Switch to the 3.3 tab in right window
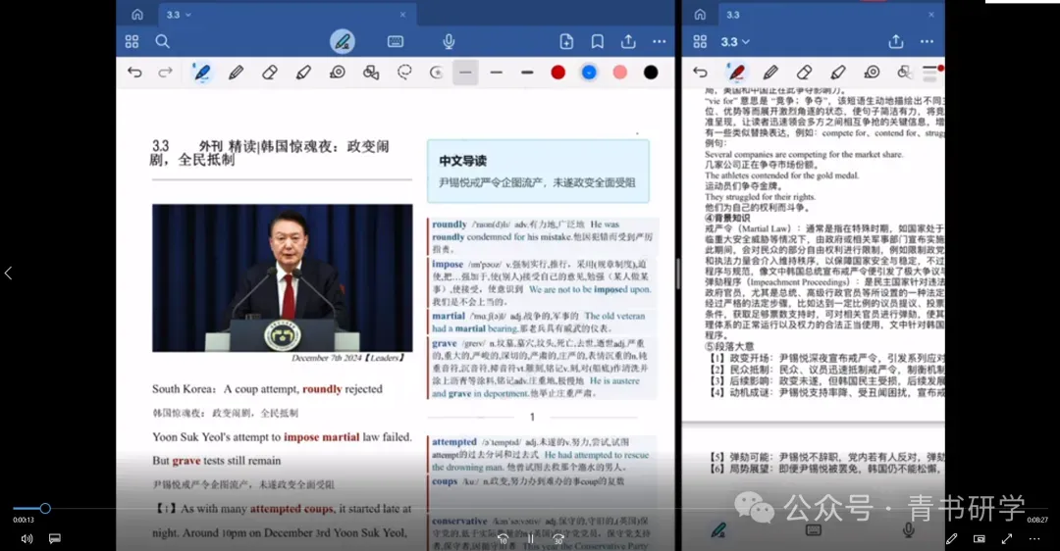The height and width of the screenshot is (551, 1060). (733, 15)
